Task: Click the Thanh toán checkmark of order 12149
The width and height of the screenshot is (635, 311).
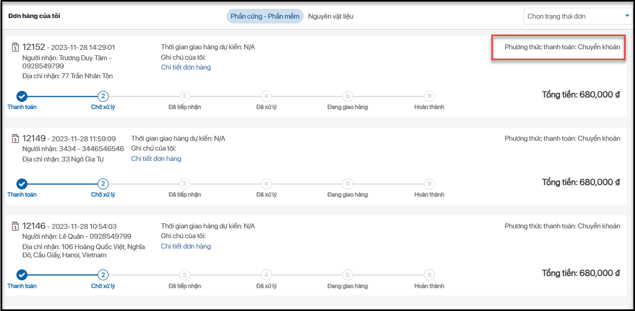Action: pyautogui.click(x=22, y=184)
